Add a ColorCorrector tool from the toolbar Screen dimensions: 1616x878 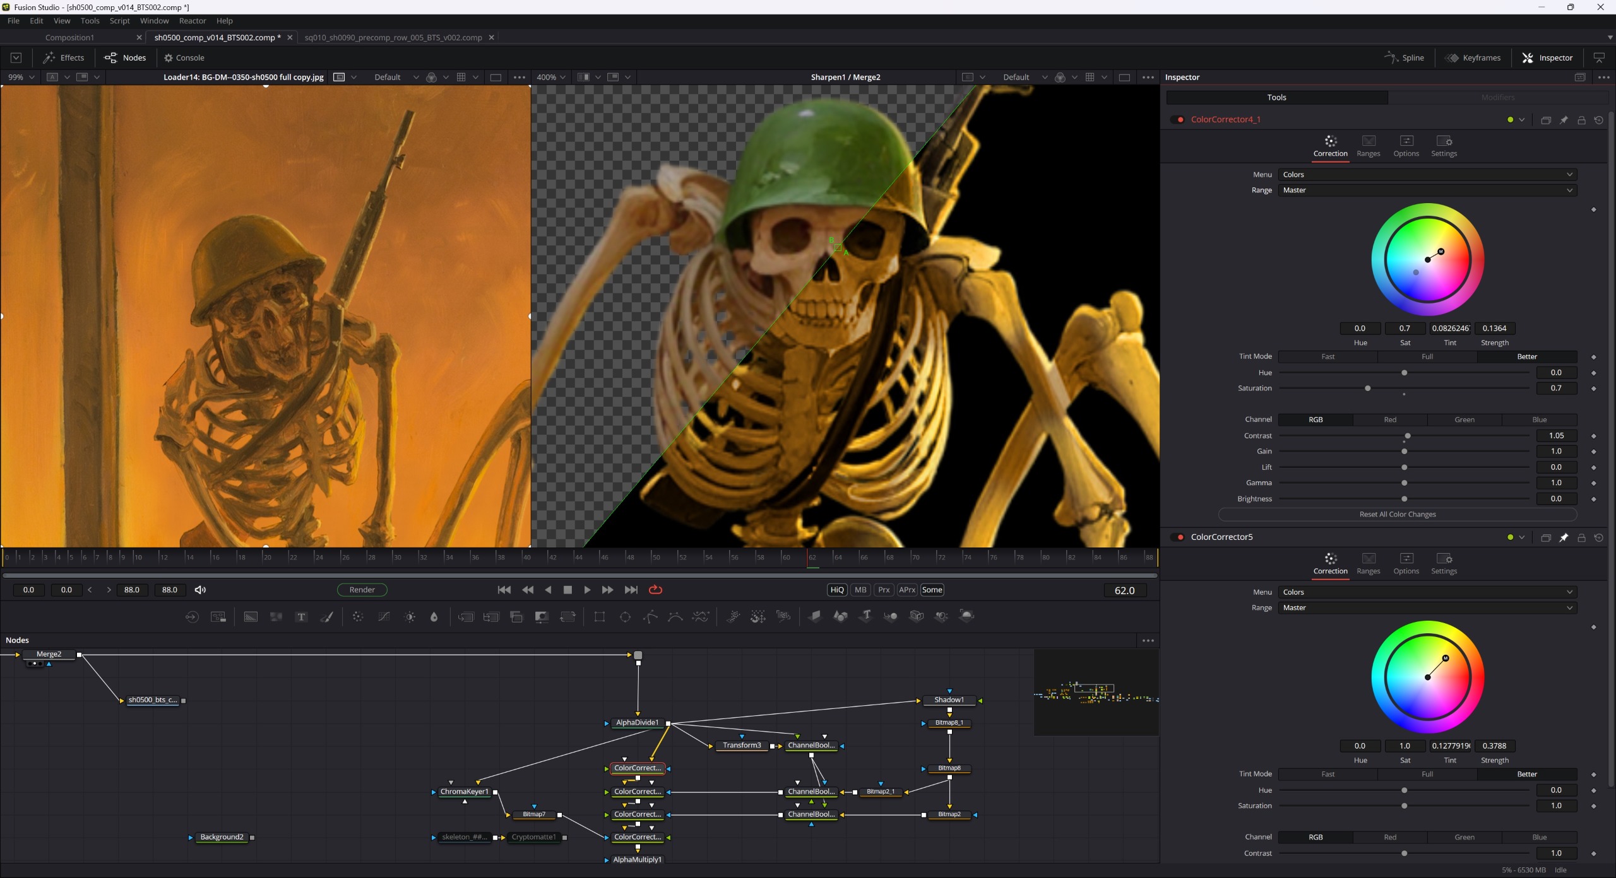point(358,617)
